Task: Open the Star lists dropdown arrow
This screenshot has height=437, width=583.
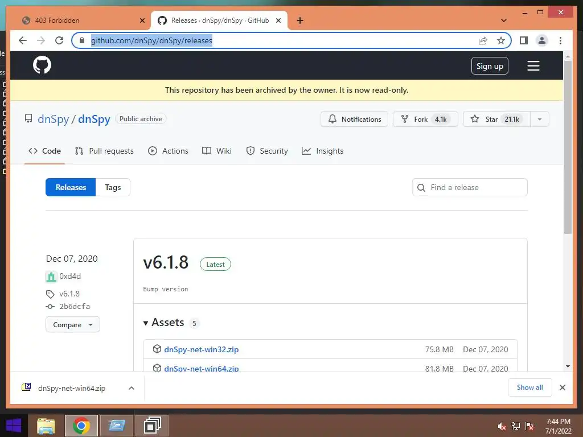Action: [x=540, y=119]
